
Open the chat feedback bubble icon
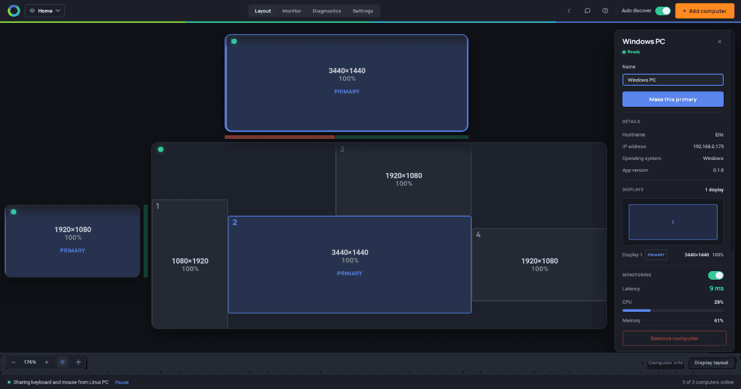click(x=587, y=10)
